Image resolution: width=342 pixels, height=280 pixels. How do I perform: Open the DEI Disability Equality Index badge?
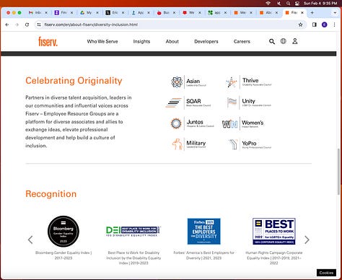click(x=133, y=231)
